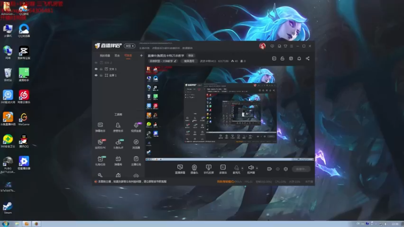The width and height of the screenshot is (404, 227).
Task: Select the 文本 1 source row
Action: tap(119, 69)
